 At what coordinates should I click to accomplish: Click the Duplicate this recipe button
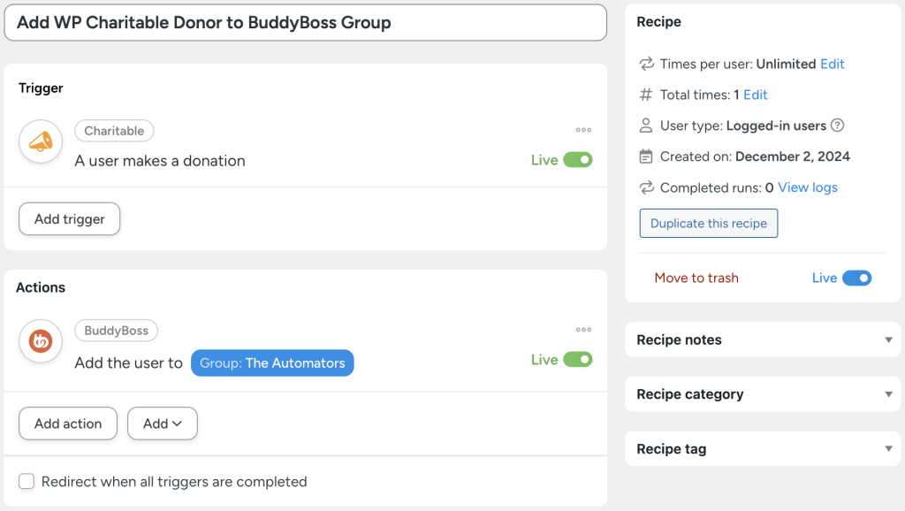click(708, 223)
